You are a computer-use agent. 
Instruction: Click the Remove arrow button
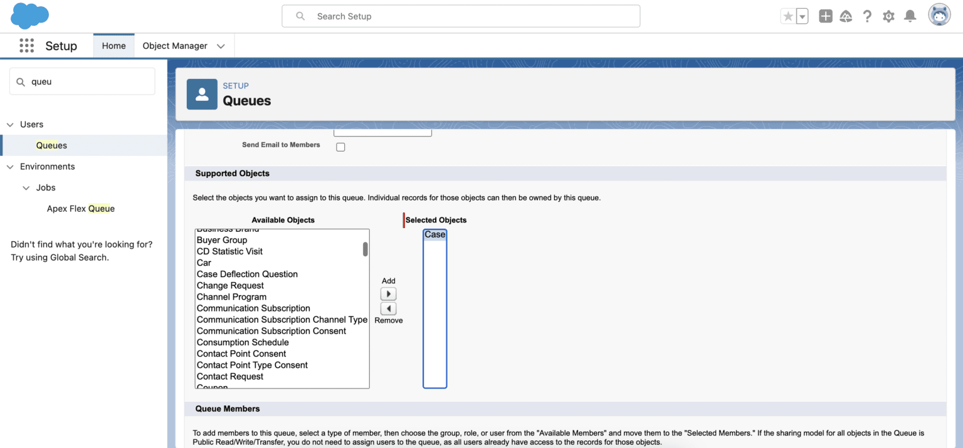click(388, 308)
